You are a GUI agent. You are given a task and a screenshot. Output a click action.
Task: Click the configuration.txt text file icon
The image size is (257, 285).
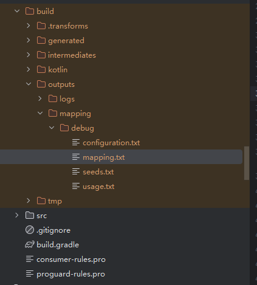pyautogui.click(x=76, y=142)
